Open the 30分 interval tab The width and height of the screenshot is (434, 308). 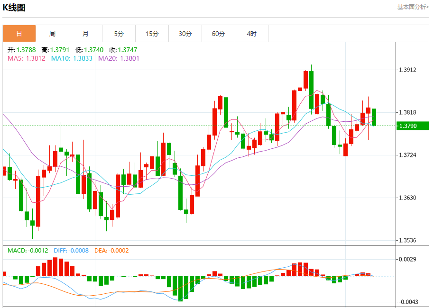(185, 34)
